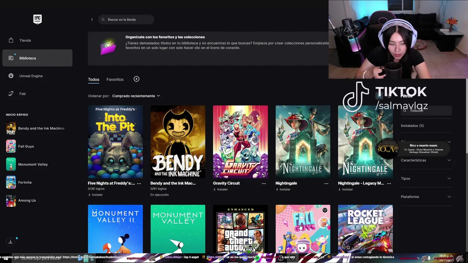Viewport: 468px width, 263px height.
Task: Open the Bendy and the Ink Machine cover
Action: pyautogui.click(x=178, y=142)
